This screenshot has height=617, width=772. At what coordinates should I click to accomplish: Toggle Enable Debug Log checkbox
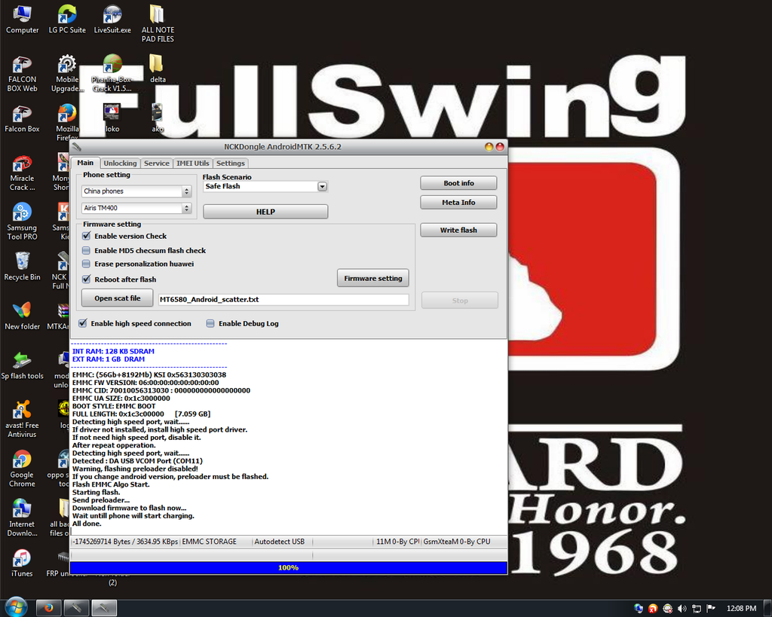click(210, 323)
